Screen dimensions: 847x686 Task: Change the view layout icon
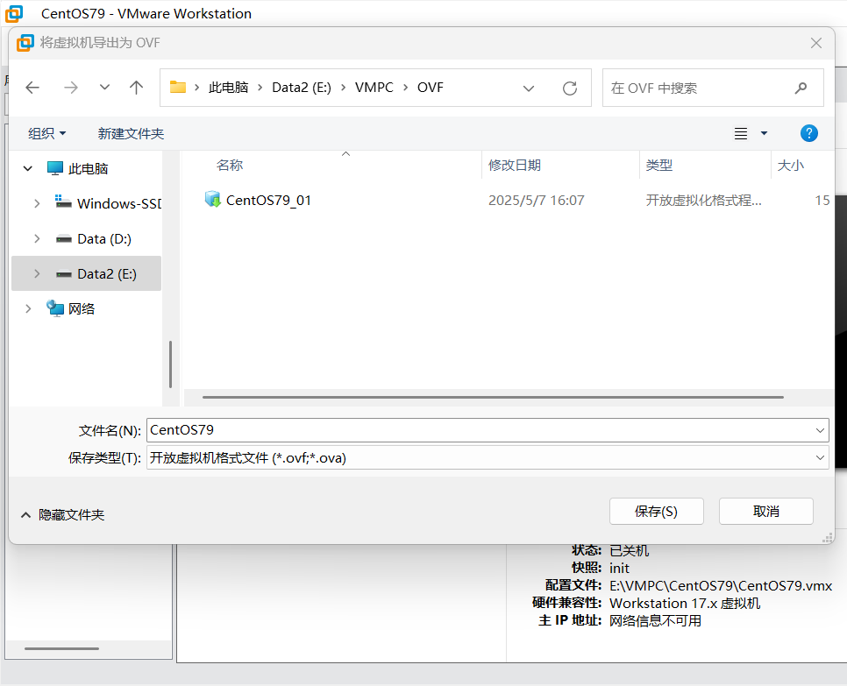click(741, 133)
